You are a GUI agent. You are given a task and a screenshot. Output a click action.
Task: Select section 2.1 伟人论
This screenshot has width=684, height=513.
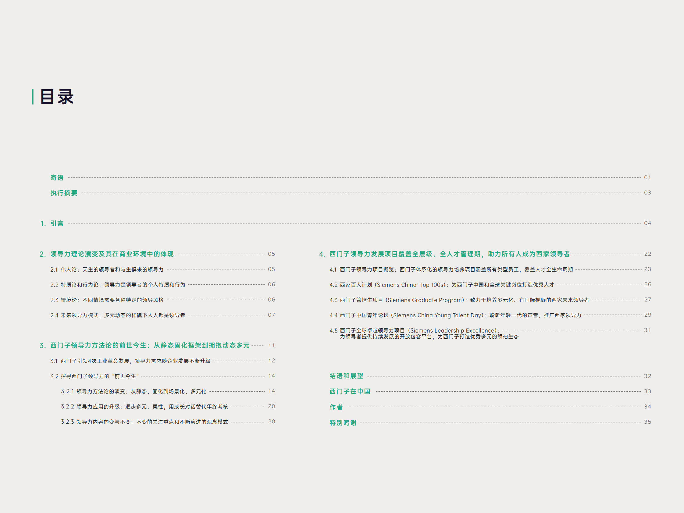tap(107, 269)
